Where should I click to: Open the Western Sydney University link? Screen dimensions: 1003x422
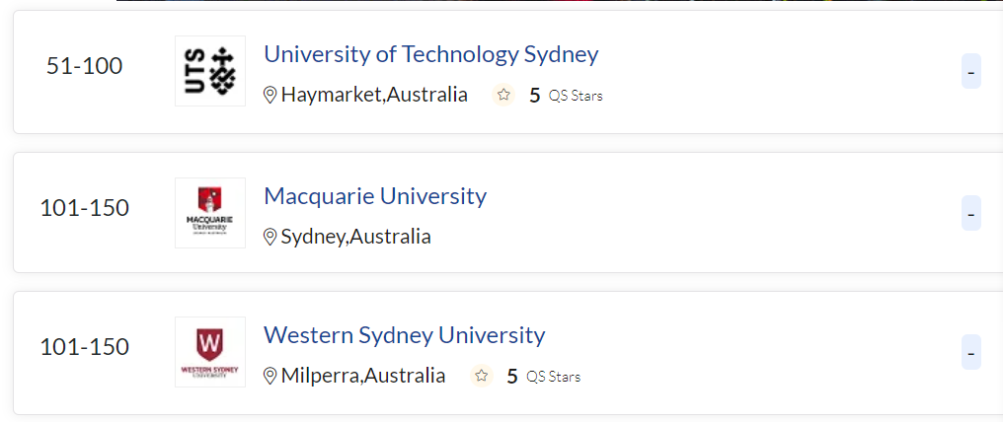tap(404, 335)
